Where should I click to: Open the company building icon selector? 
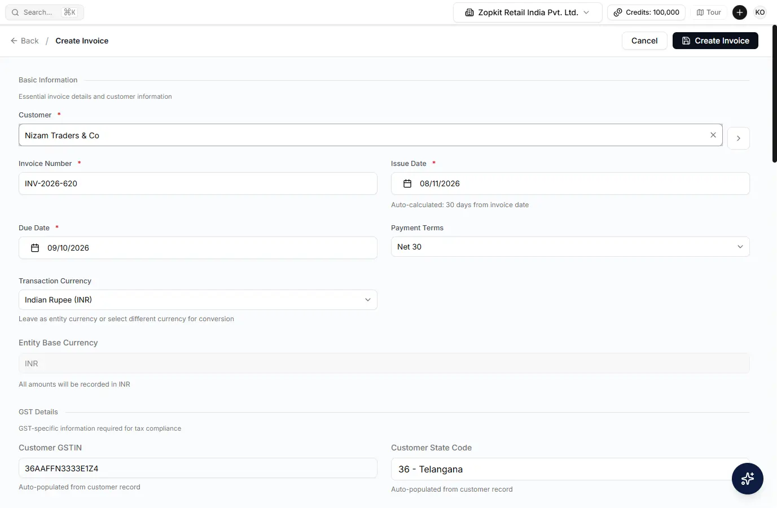coord(469,12)
